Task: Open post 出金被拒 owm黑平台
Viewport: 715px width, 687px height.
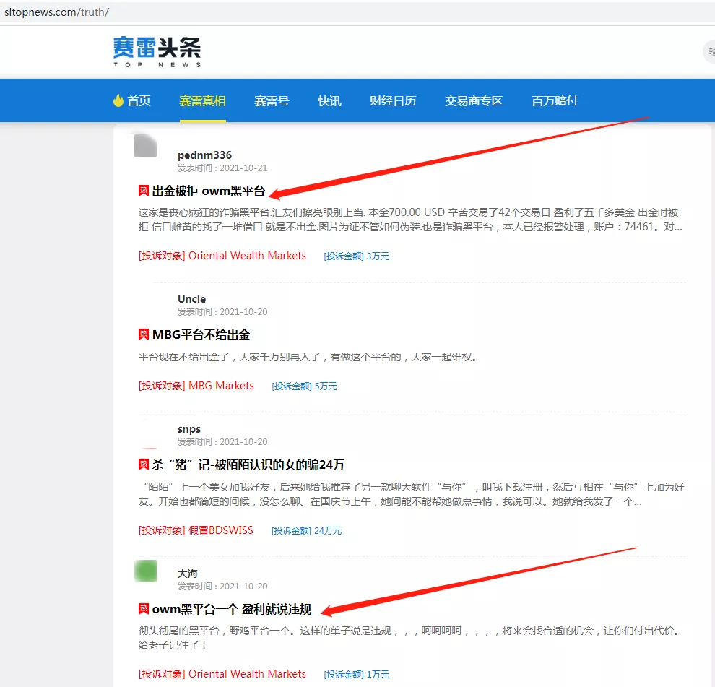Action: pyautogui.click(x=209, y=191)
